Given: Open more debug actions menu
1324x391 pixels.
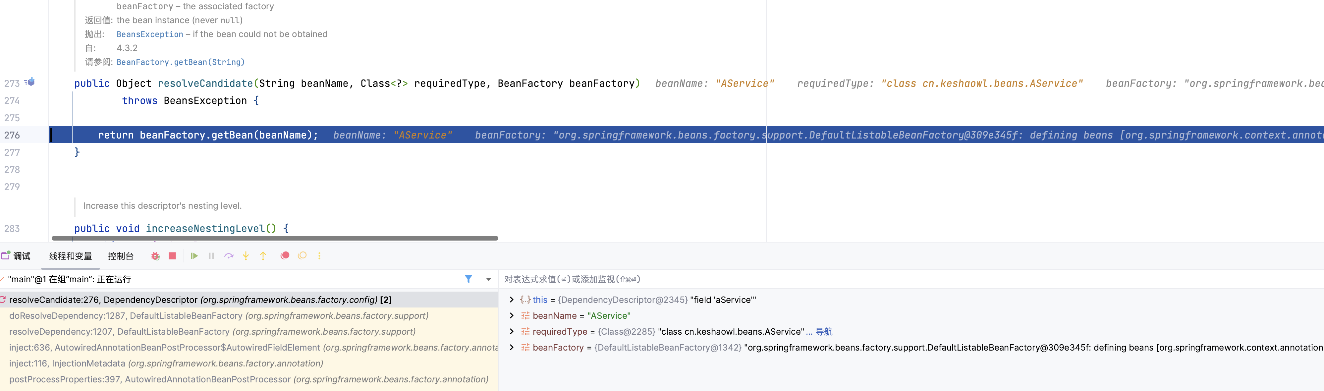Looking at the screenshot, I should [319, 256].
